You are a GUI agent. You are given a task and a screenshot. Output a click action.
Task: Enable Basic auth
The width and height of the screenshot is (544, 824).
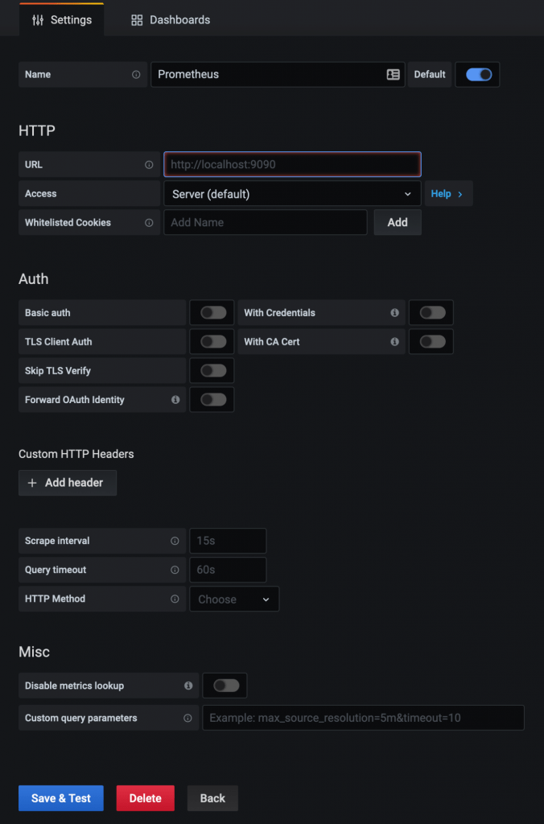(212, 312)
